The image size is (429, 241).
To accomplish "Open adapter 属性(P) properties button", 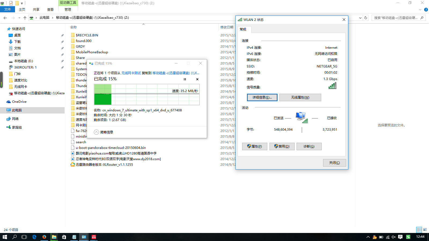I will tap(254, 146).
